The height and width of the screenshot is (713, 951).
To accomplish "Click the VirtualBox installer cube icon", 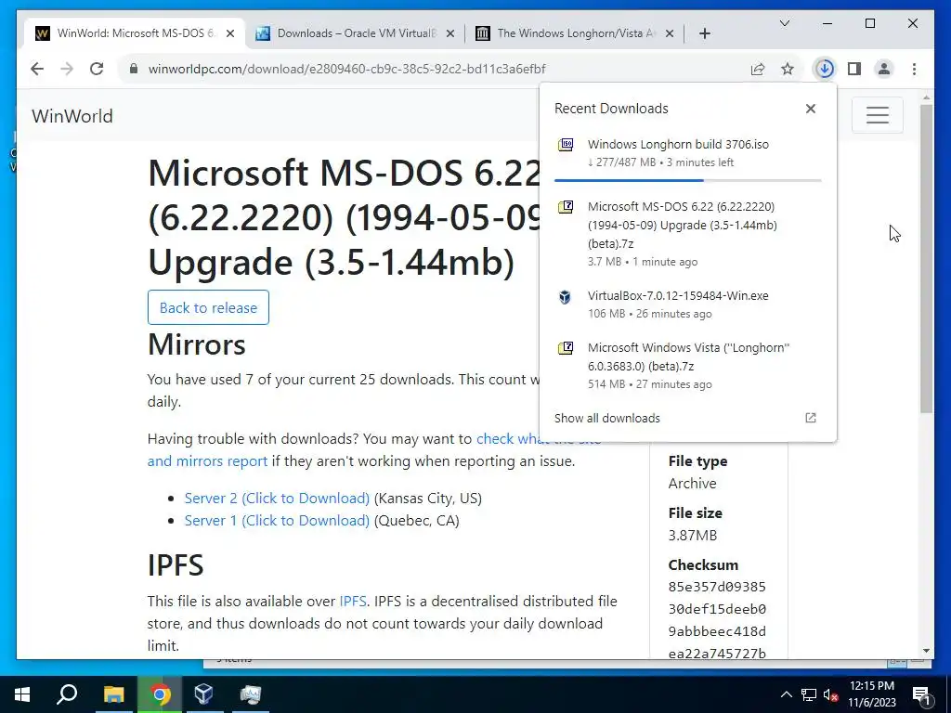I will (565, 297).
